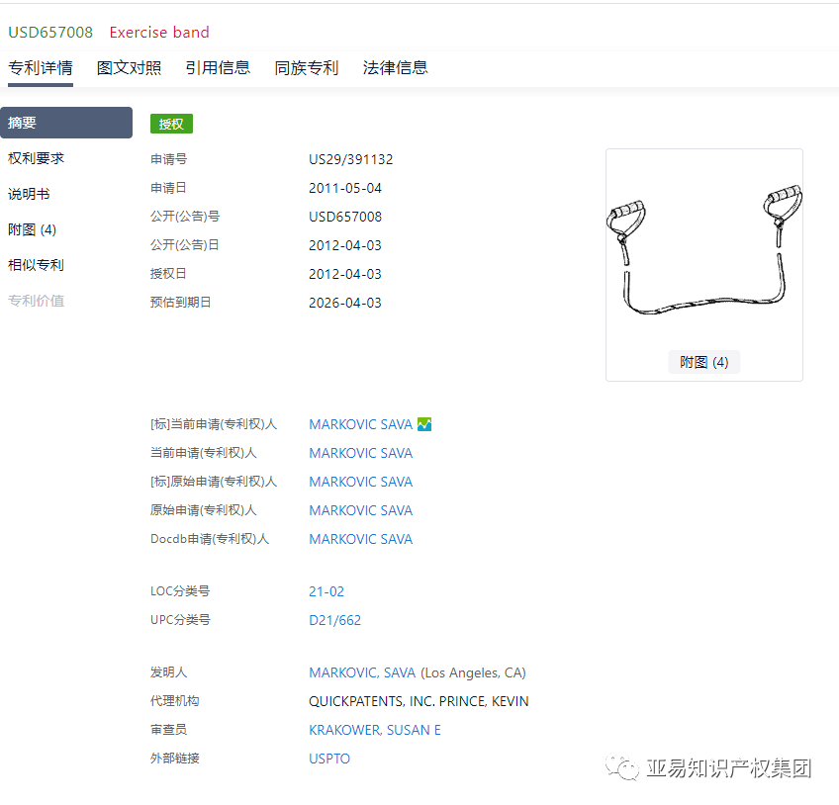Image resolution: width=839 pixels, height=805 pixels.
Task: Open examiner KRAKOWER, SUSAN E link
Action: point(375,730)
